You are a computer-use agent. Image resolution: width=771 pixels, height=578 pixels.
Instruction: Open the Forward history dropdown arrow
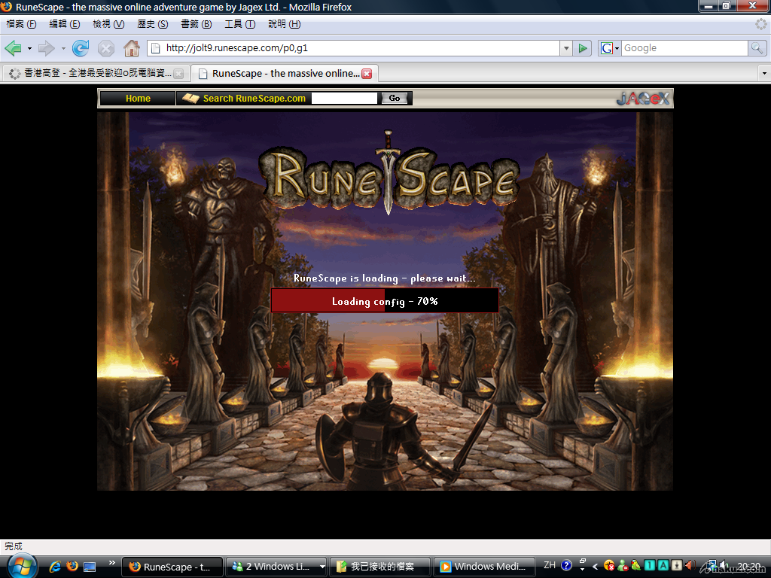tap(63, 49)
